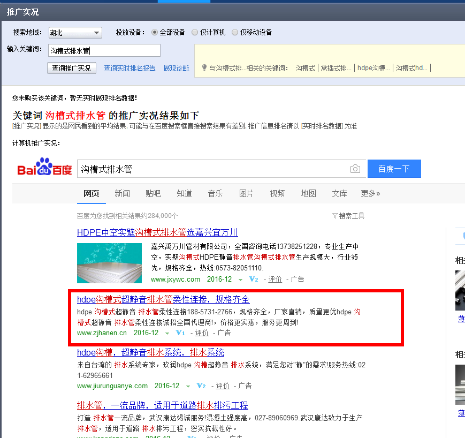Open the 更多» tab menu
The height and width of the screenshot is (438, 465).
point(370,193)
